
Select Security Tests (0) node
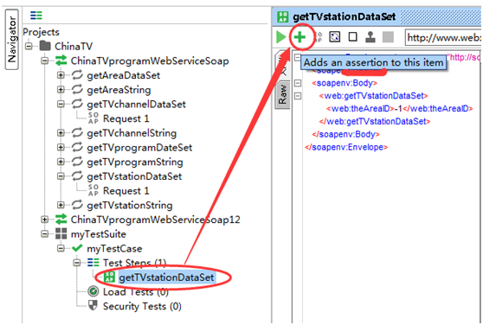point(142,306)
